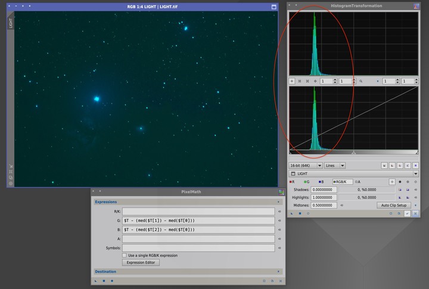
Task: Select the R channel in HistogramTransformation
Action: click(x=292, y=182)
